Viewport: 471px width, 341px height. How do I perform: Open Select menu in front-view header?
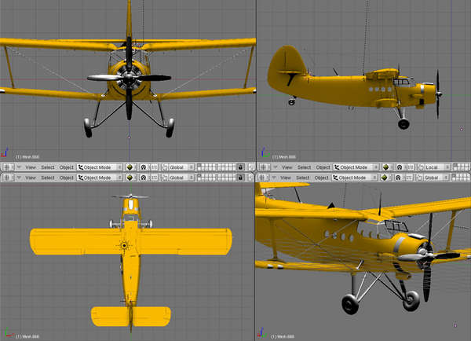pos(48,167)
